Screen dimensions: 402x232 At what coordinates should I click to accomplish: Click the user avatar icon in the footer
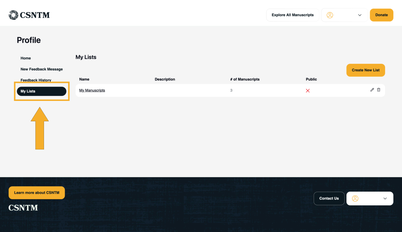click(355, 198)
